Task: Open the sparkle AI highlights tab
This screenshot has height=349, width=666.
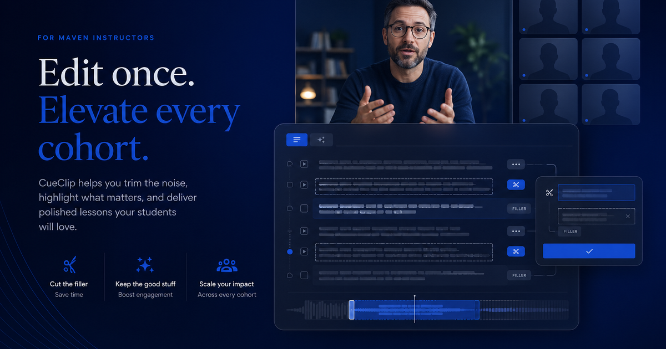Action: pyautogui.click(x=321, y=140)
